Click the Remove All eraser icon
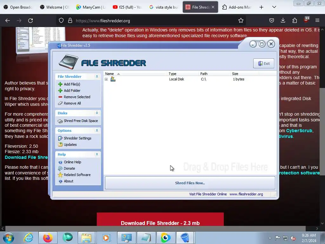 pyautogui.click(x=60, y=103)
